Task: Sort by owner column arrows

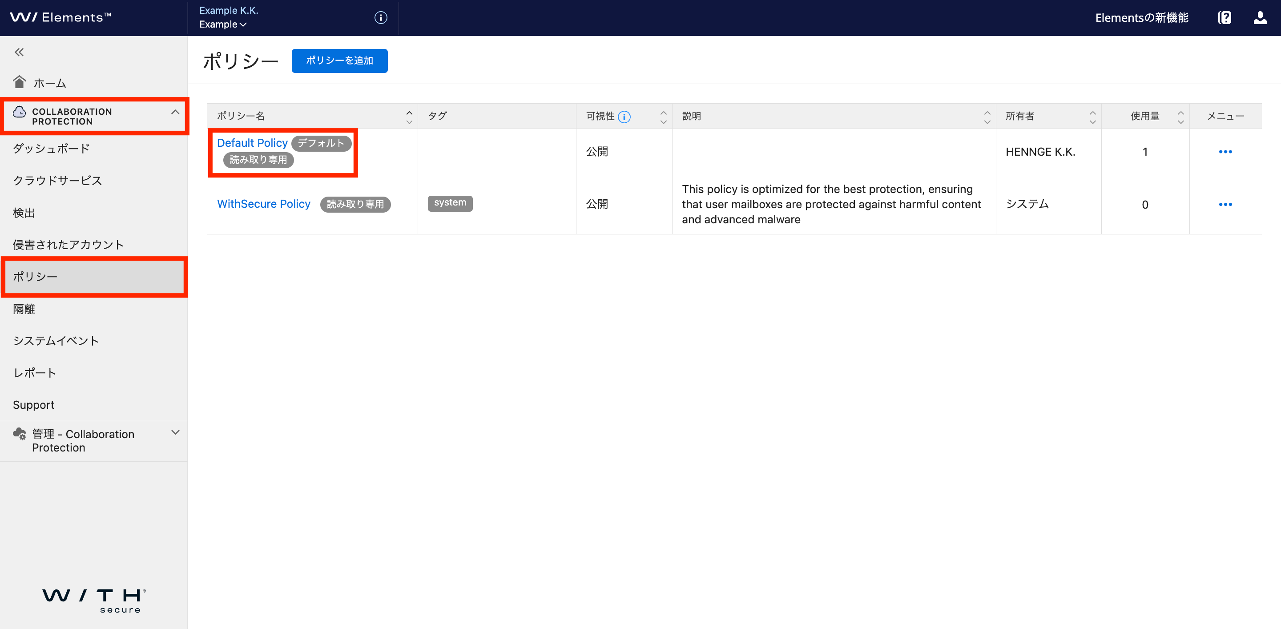Action: (x=1092, y=117)
